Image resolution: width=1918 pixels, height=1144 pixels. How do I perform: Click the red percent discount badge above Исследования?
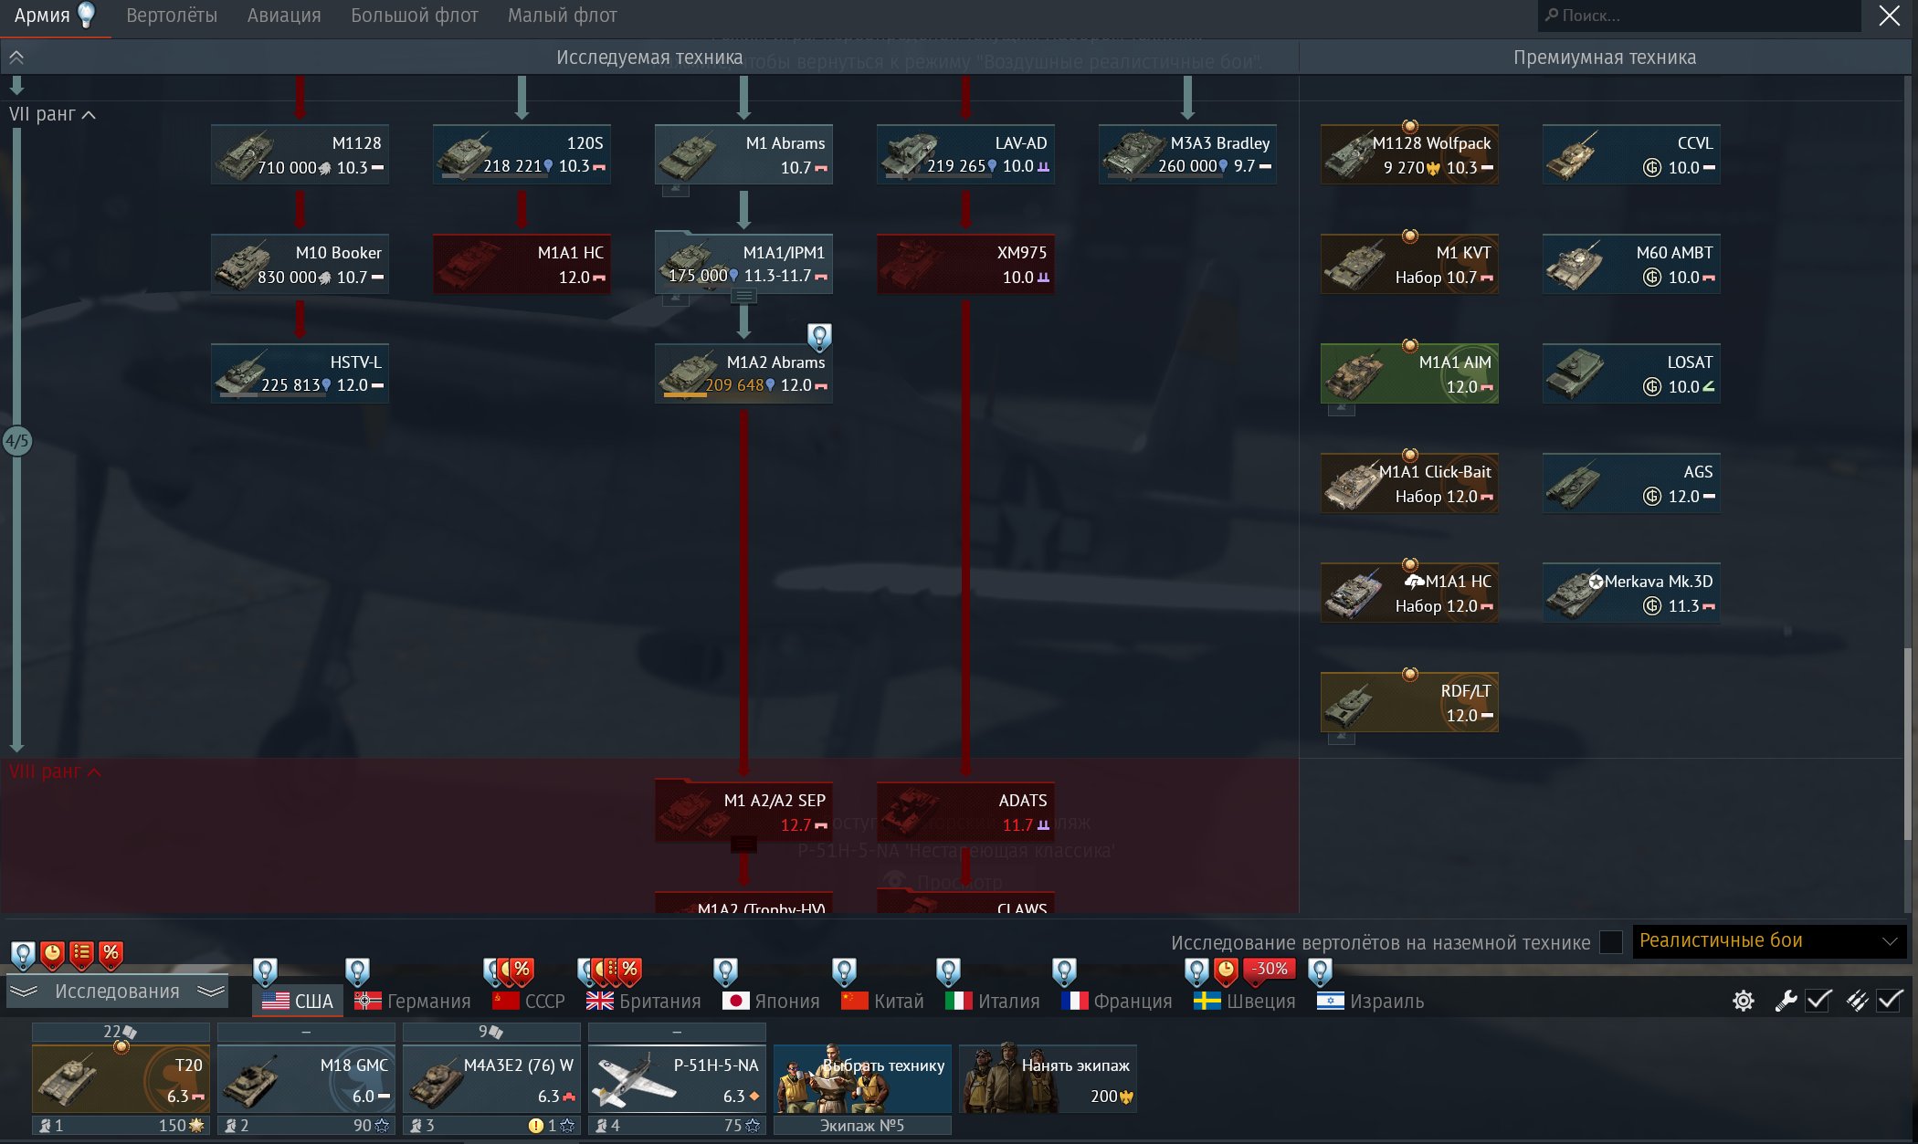tap(111, 955)
